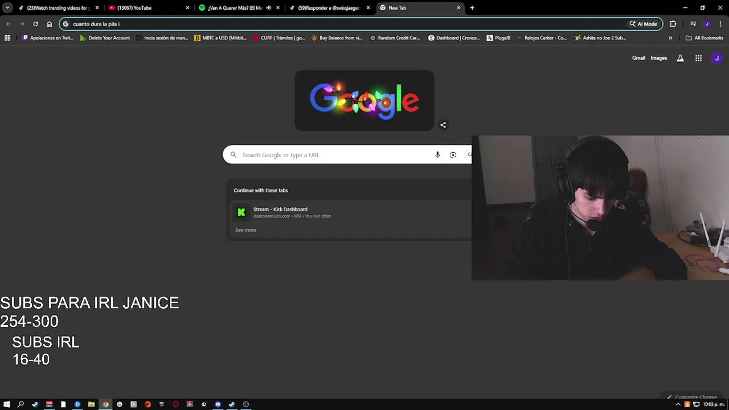Screen dimensions: 729x410
Task: Open the tab search dropdown arrow
Action: coord(7,8)
